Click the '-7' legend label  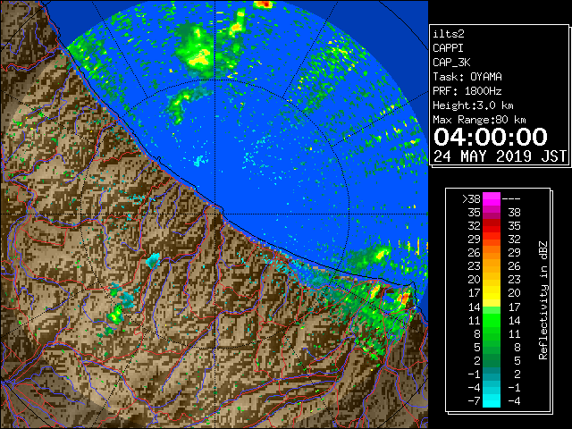474,401
